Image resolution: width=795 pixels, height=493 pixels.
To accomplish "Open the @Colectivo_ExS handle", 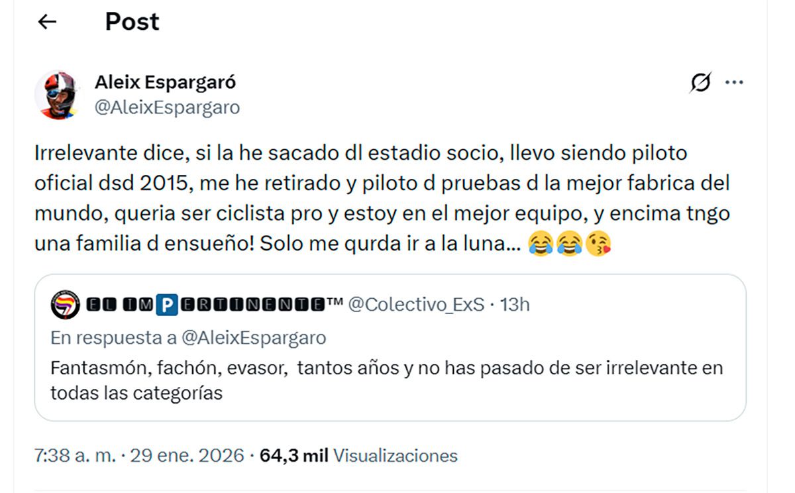I will click(x=416, y=305).
